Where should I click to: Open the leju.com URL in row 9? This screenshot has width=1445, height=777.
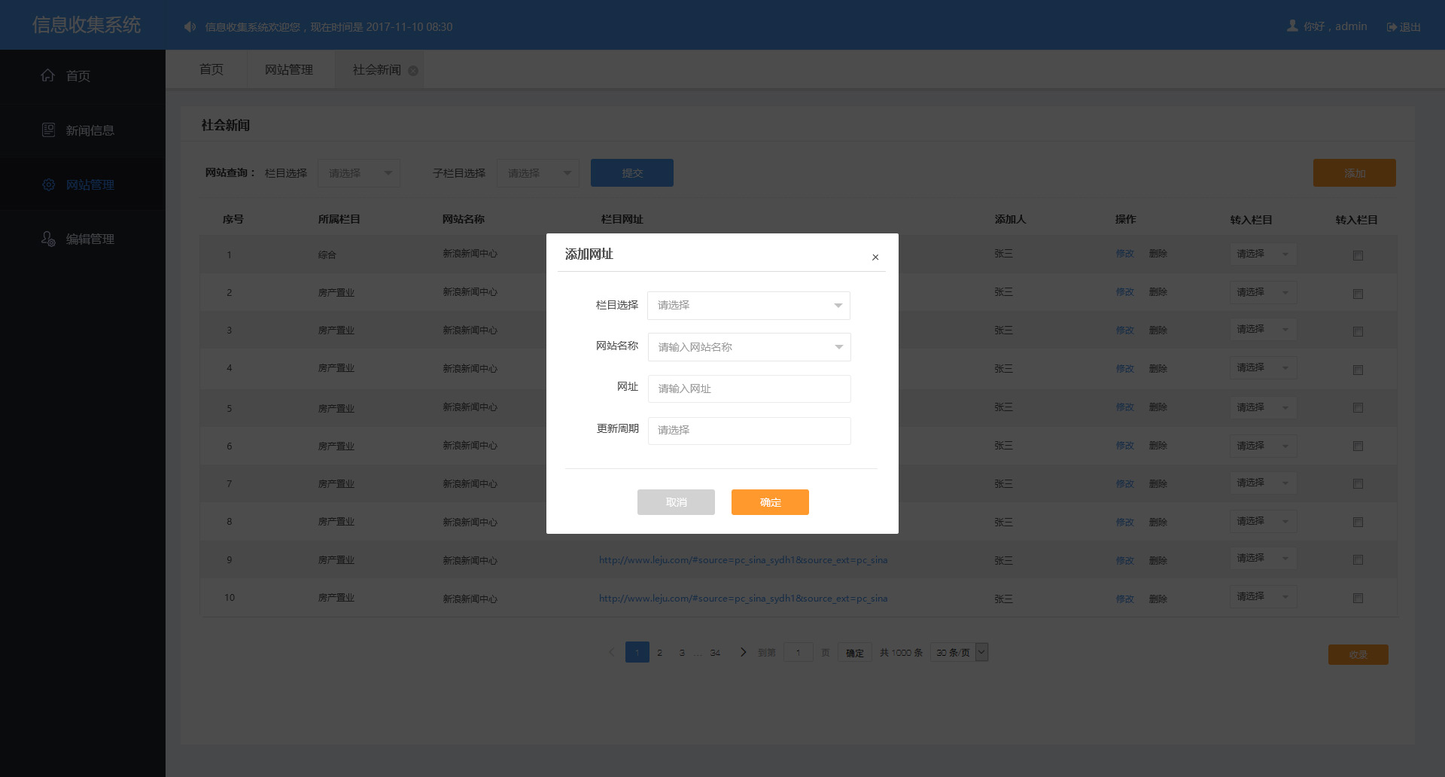(x=744, y=560)
